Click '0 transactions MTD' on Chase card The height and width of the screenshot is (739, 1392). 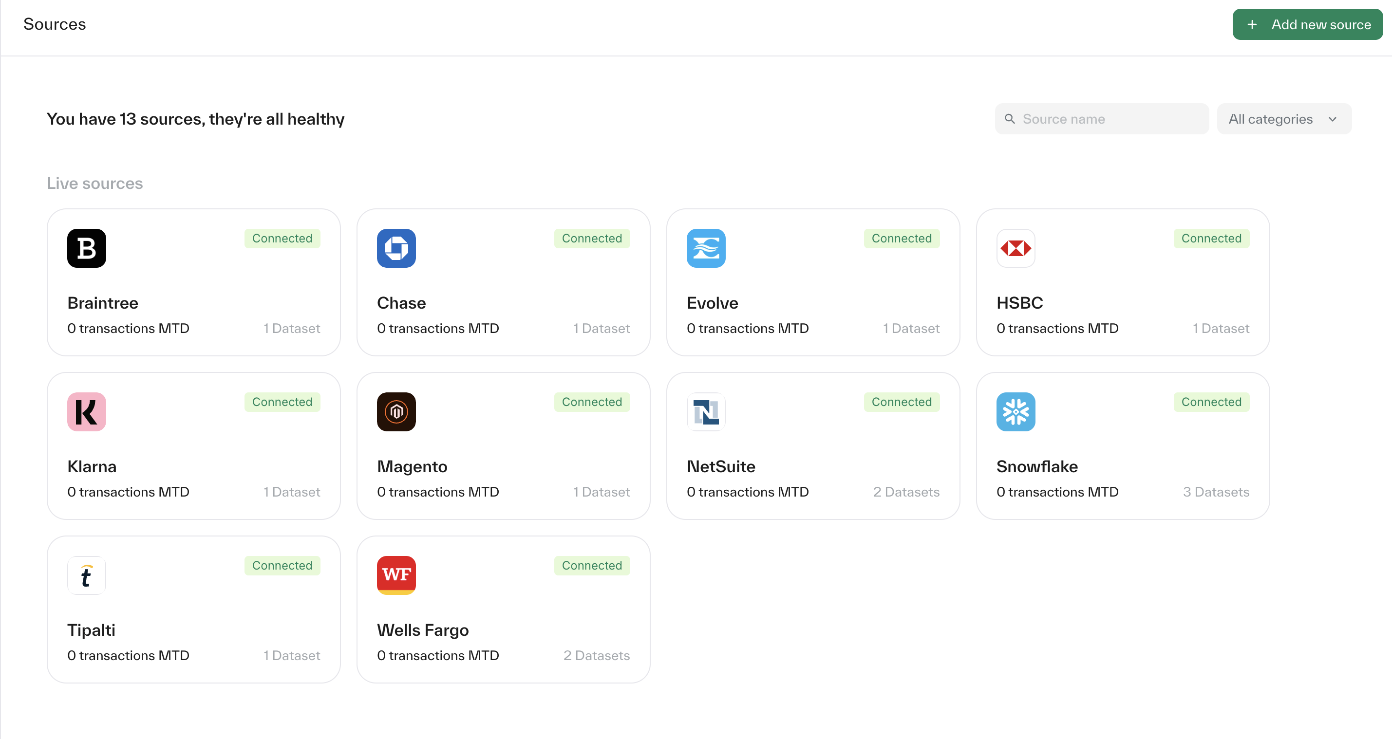(438, 329)
